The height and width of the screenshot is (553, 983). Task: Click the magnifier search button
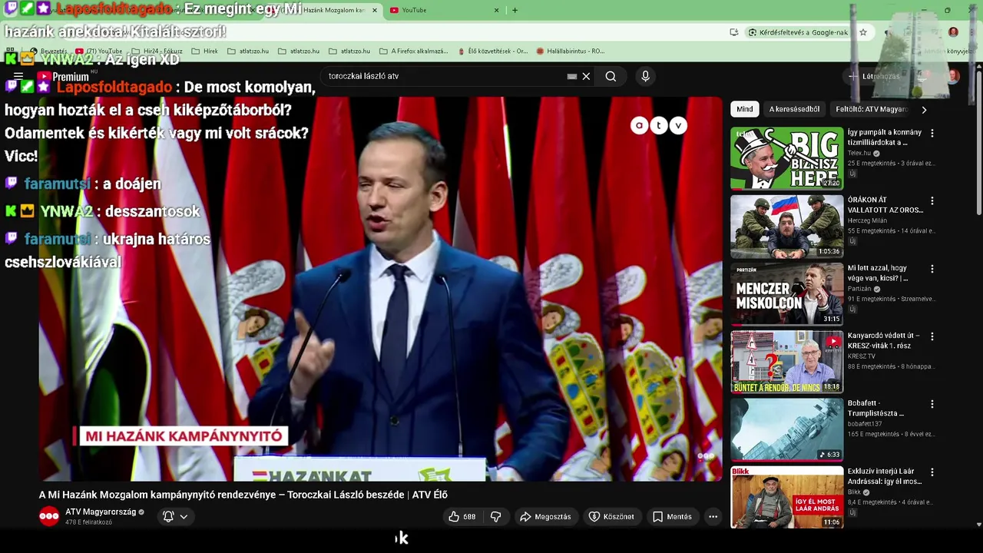click(611, 76)
